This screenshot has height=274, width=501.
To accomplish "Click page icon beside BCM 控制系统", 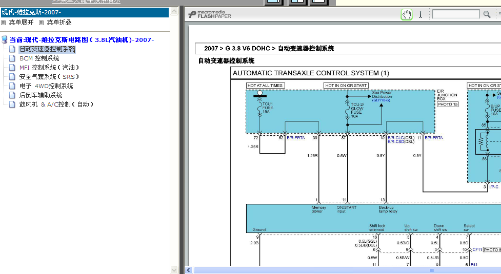I will tap(12, 58).
